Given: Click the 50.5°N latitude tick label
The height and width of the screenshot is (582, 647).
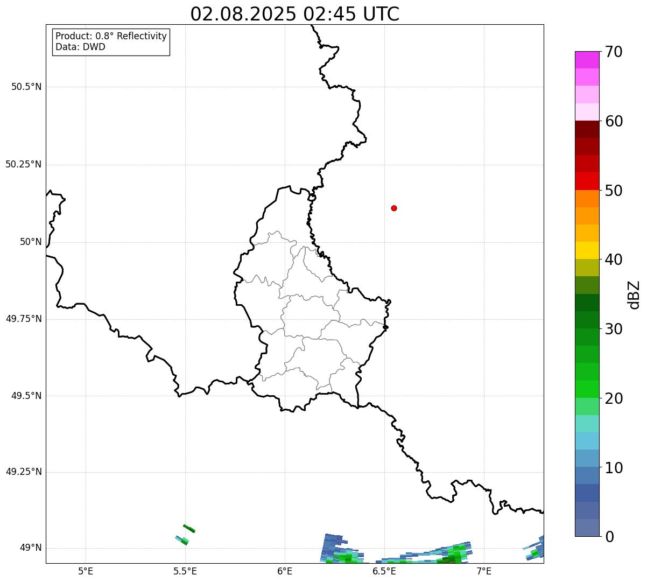Looking at the screenshot, I should pos(26,87).
